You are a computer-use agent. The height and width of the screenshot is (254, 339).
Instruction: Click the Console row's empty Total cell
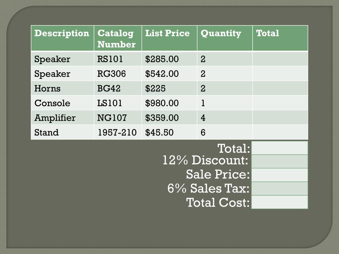[280, 103]
